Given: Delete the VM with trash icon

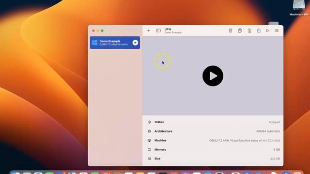Looking at the screenshot, I should (231, 30).
